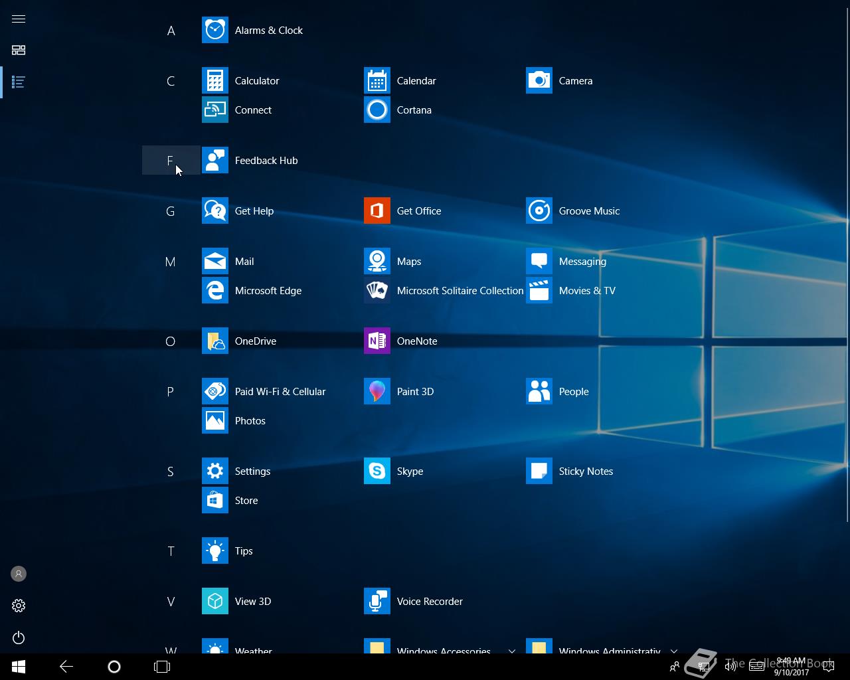Select the highlighted F letter header

click(171, 161)
